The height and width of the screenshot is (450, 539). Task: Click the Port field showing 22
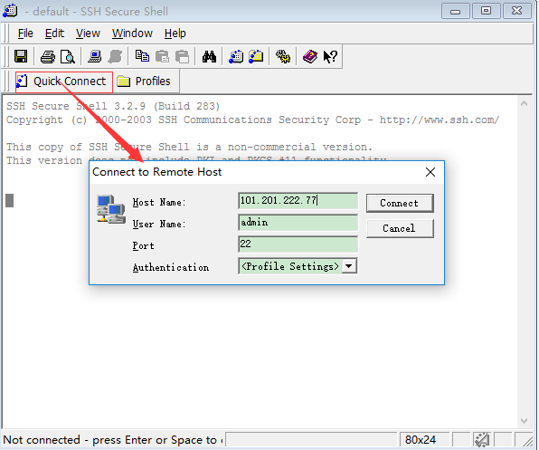click(x=298, y=244)
